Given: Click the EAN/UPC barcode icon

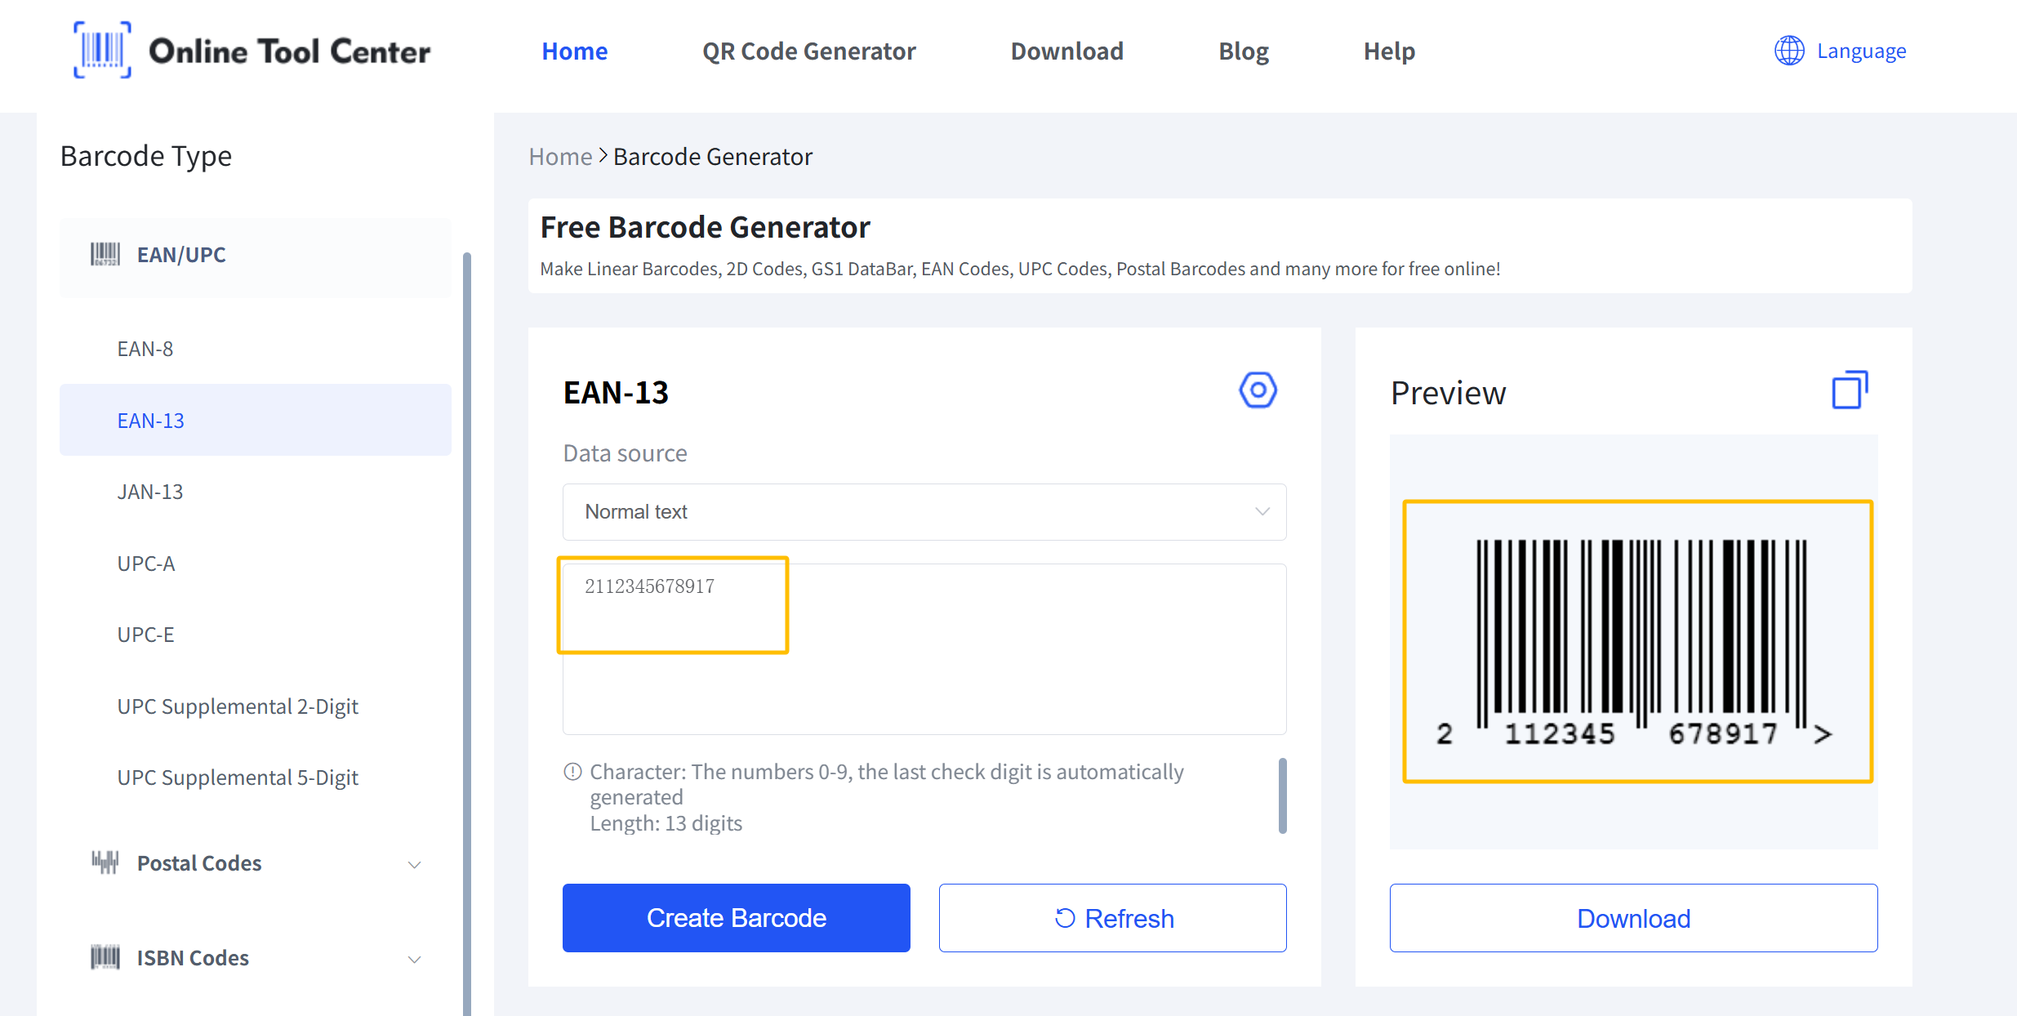Looking at the screenshot, I should (105, 254).
